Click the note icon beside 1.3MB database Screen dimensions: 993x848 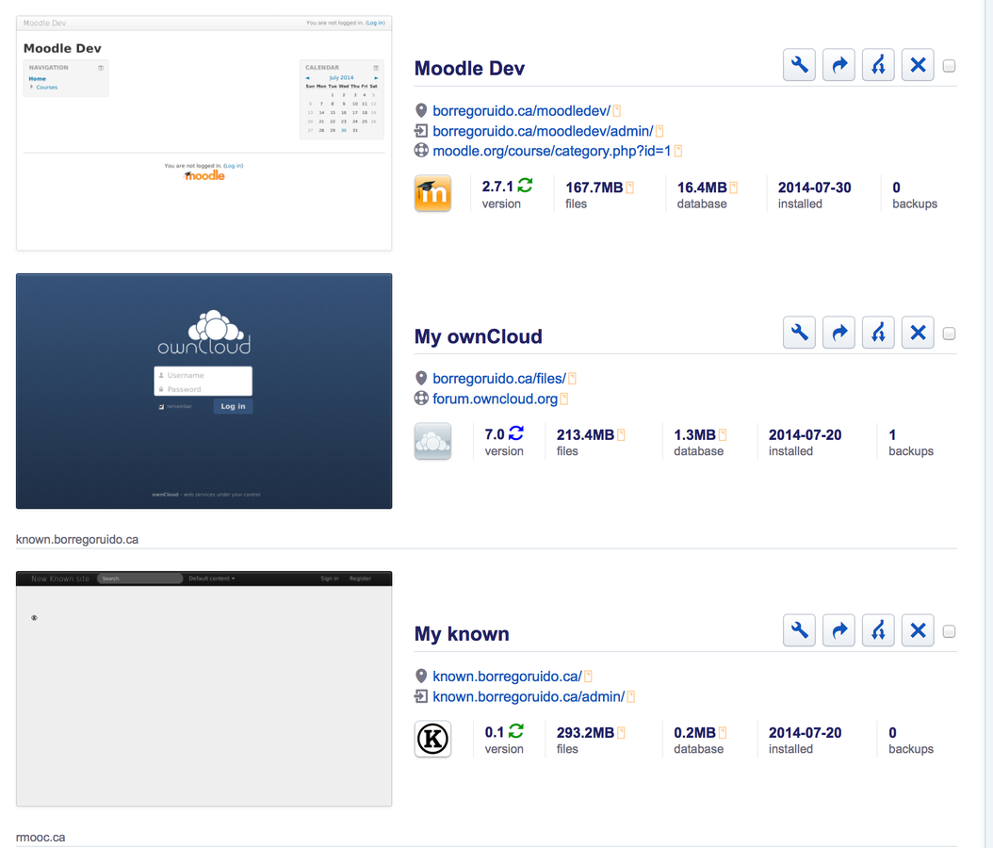coord(723,435)
